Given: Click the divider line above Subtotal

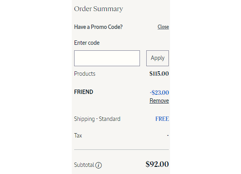Looking at the screenshot, I should point(121,149).
